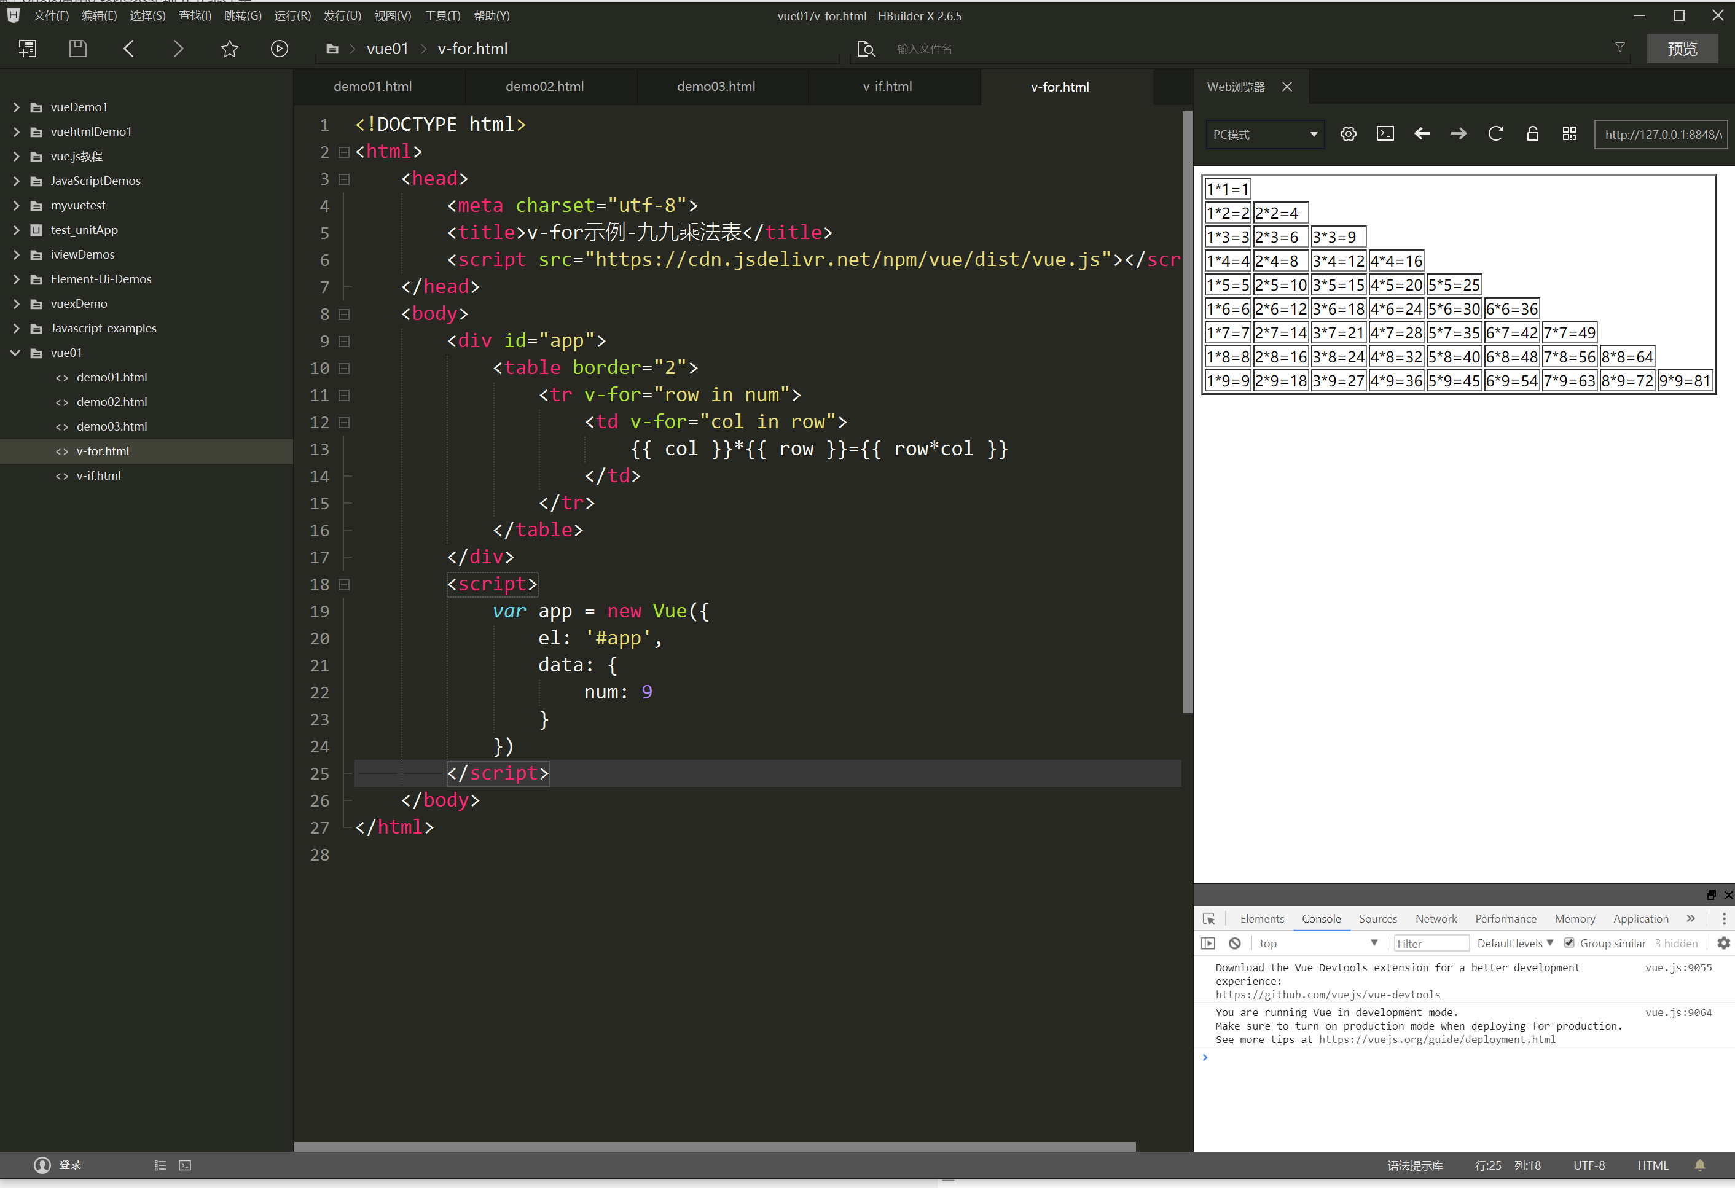The height and width of the screenshot is (1188, 1735).
Task: Open the PC模式 dropdown
Action: 1264,135
